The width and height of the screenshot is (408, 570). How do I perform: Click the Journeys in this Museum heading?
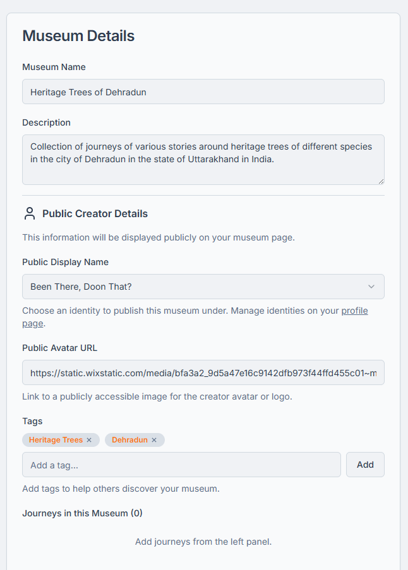[x=82, y=513]
